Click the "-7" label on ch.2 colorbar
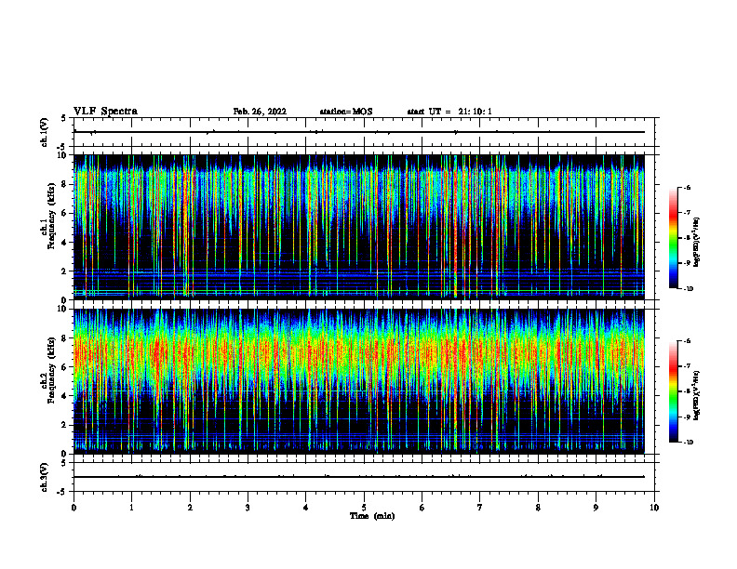Viewport: 737px width, 569px height. tap(687, 366)
